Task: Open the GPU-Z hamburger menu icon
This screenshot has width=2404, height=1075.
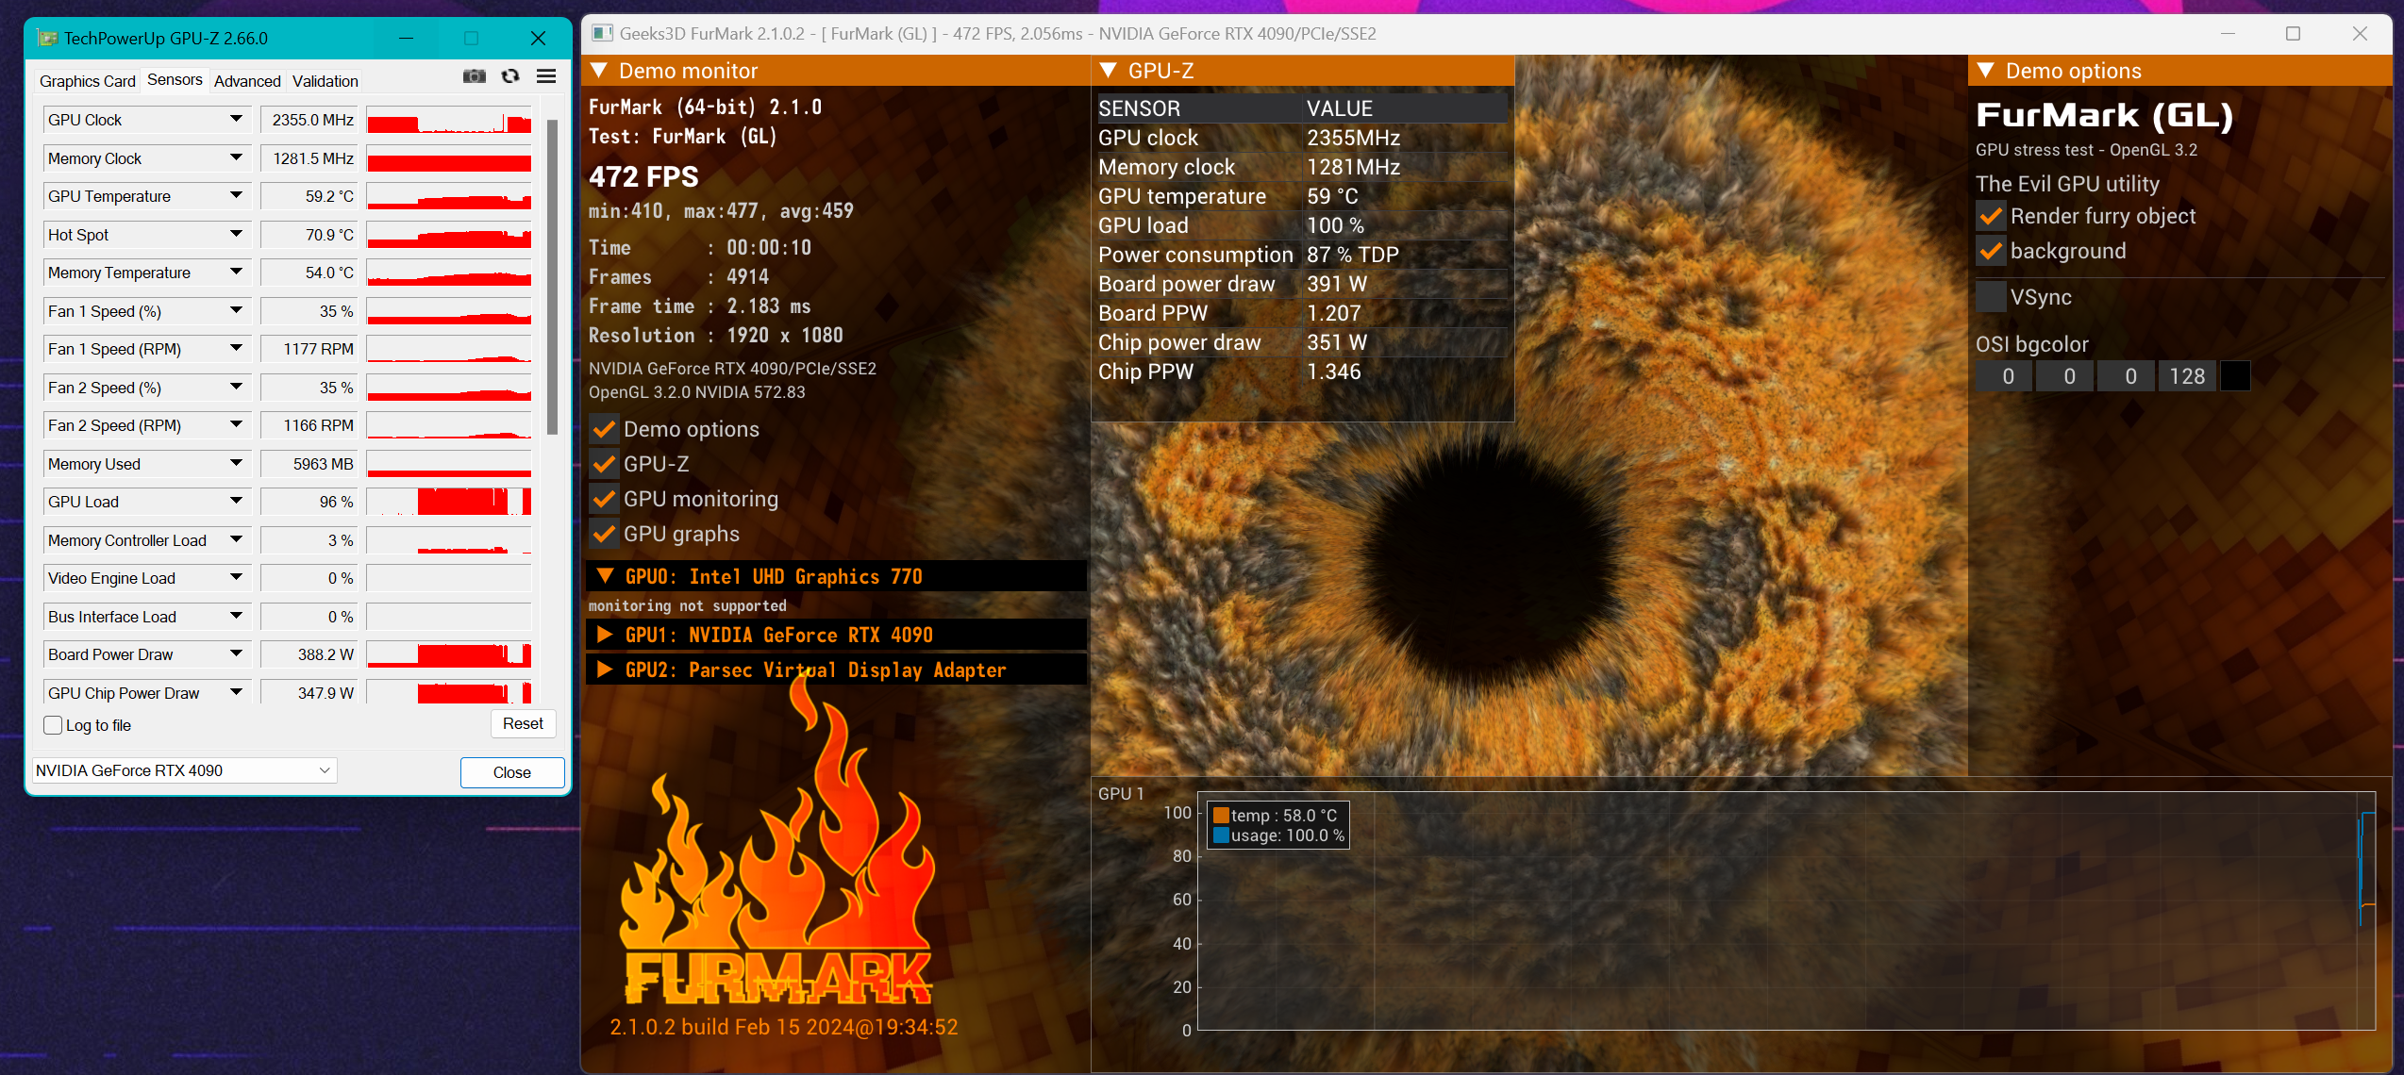Action: 546,76
